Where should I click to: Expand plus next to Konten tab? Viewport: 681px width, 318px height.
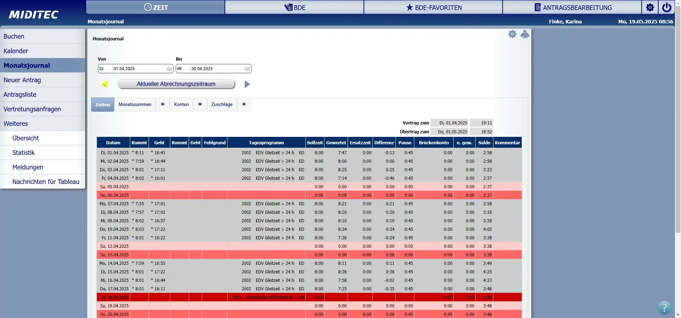[200, 104]
